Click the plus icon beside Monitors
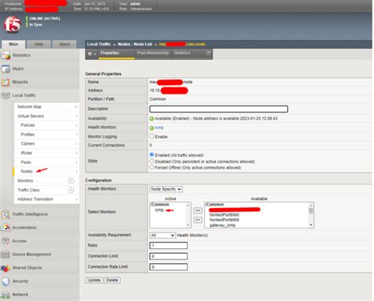The image size is (374, 301). pos(71,180)
